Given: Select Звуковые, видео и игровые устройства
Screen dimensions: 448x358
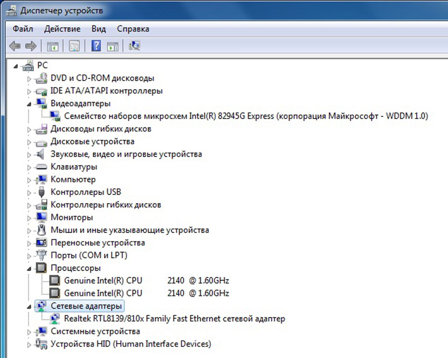Looking at the screenshot, I should (x=126, y=154).
